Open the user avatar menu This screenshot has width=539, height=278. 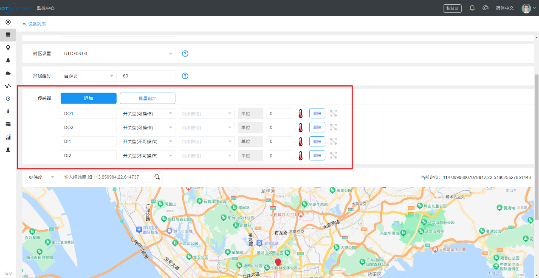click(x=527, y=8)
